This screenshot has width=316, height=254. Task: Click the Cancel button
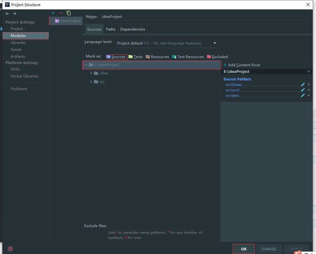[269, 249]
